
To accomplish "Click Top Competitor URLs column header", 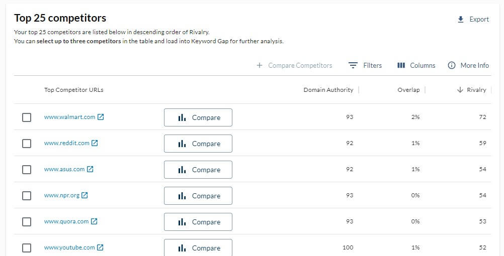I will [x=73, y=90].
